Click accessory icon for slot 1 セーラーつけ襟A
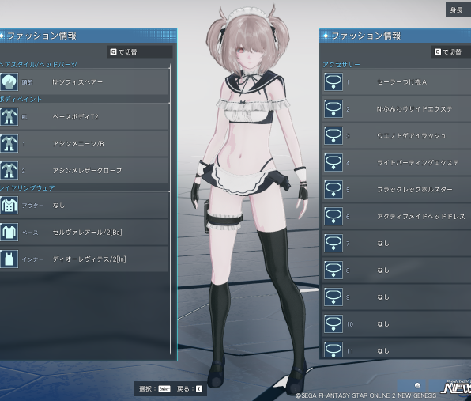Viewport: 471px width, 401px height. point(333,81)
